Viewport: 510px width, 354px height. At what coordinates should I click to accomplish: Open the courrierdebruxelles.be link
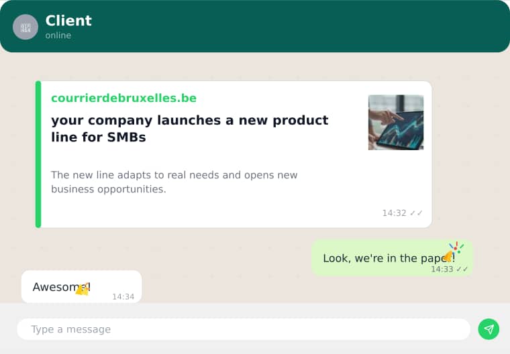click(124, 98)
